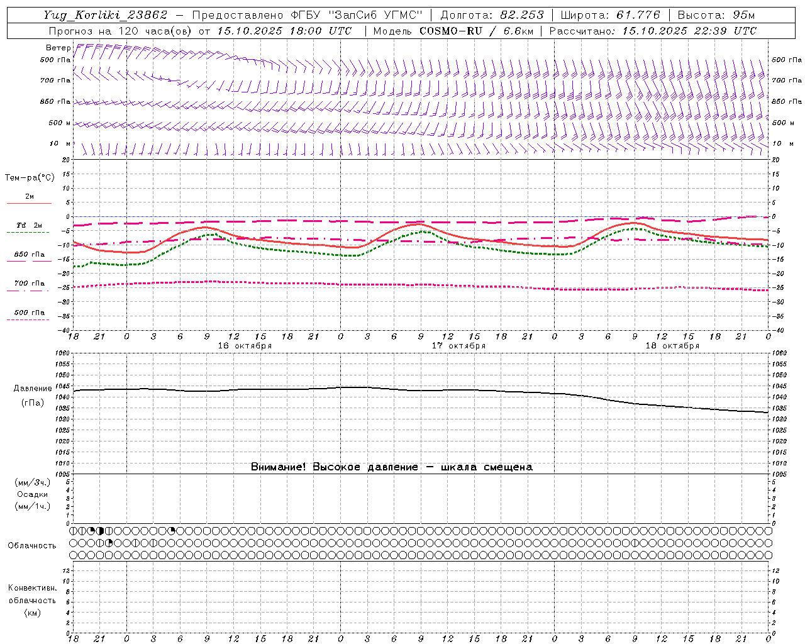The width and height of the screenshot is (805, 644).
Task: Click the Осадки panel label
Action: [x=33, y=494]
